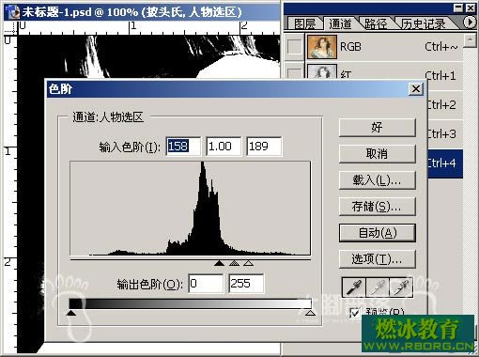Click the Photoshop document icon in title bar
Image resolution: width=479 pixels, height=357 pixels.
coord(11,11)
